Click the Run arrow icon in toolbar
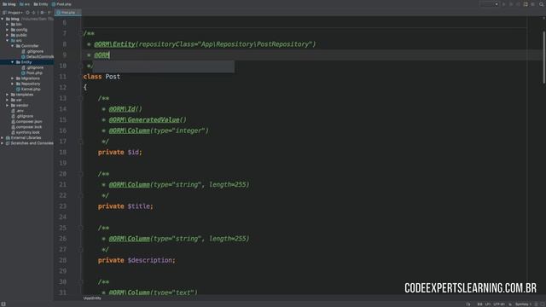546x307 pixels. [504, 4]
